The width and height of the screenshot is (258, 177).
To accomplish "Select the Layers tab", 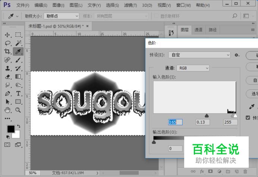I will tap(185, 30).
